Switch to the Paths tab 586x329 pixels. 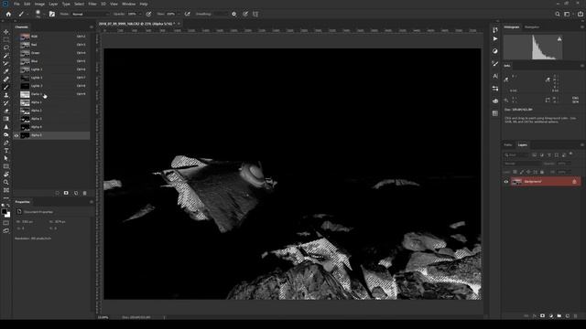[x=508, y=144]
